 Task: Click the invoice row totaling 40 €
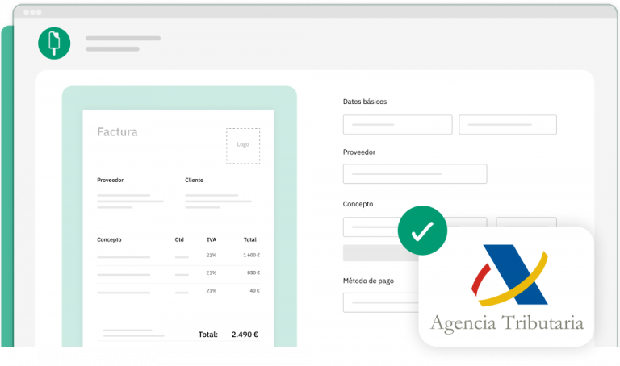(x=178, y=290)
